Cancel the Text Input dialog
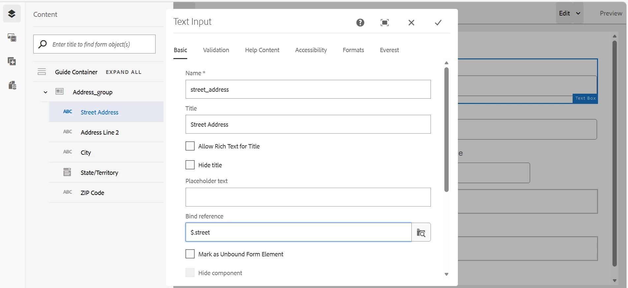Viewport: 628px width, 288px height. coord(411,22)
